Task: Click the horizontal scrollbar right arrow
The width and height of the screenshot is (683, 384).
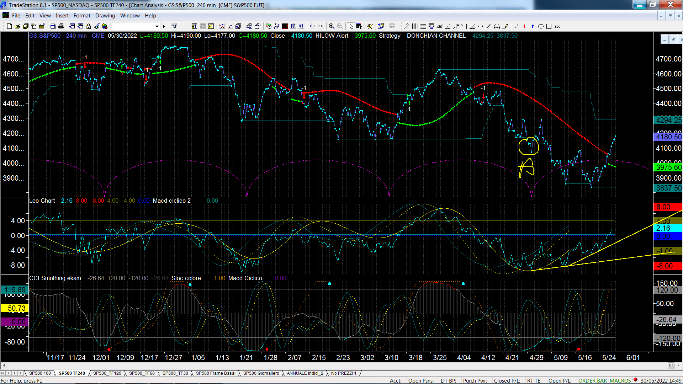Action: pyautogui.click(x=679, y=366)
